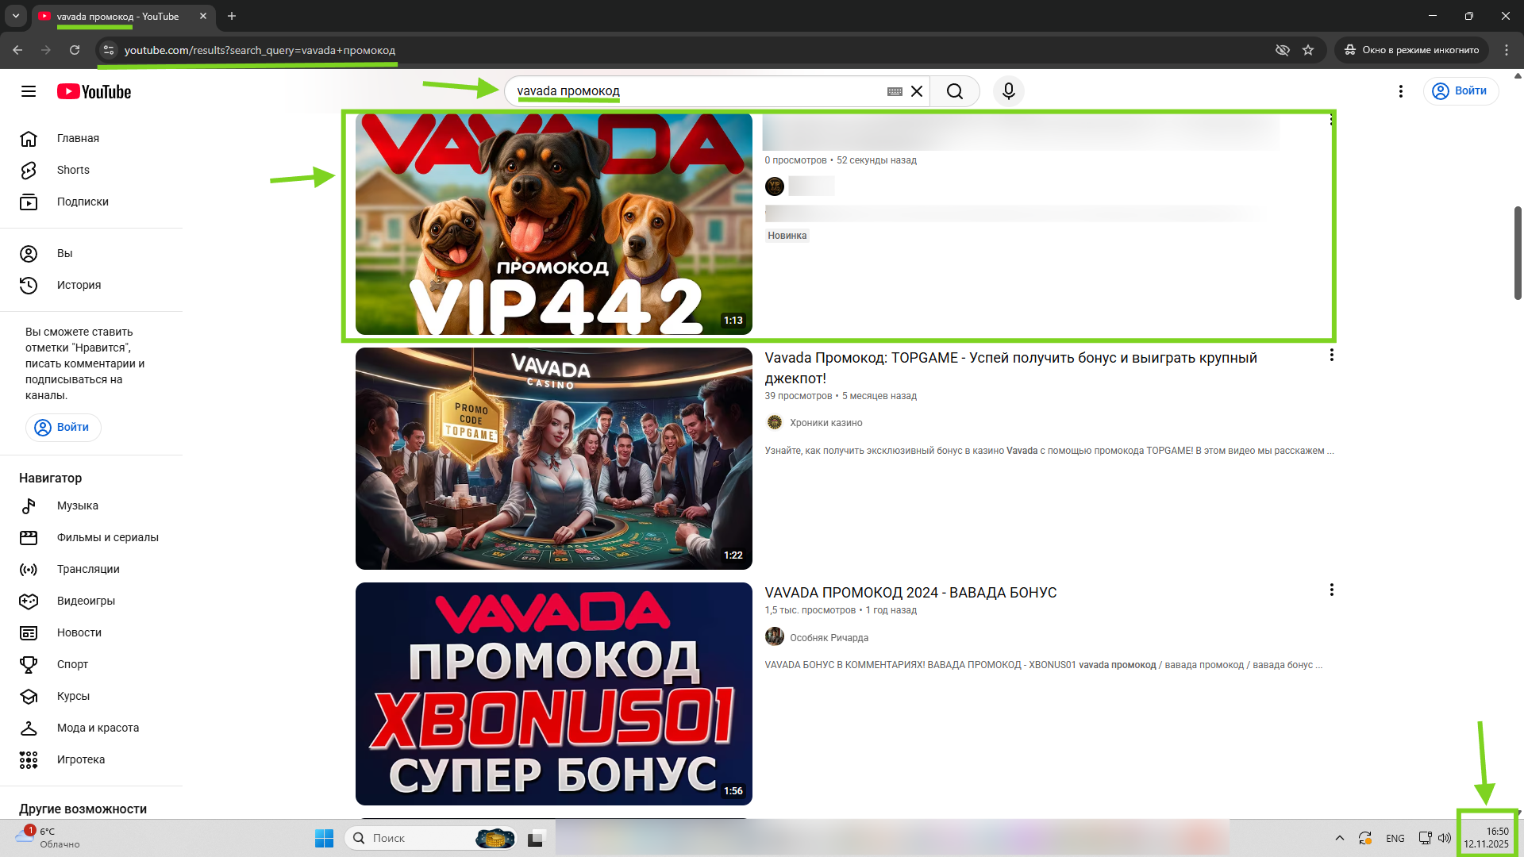Viewport: 1524px width, 857px height.
Task: Open video title VAVADA ПРОМОКОД 2024
Action: click(x=910, y=593)
